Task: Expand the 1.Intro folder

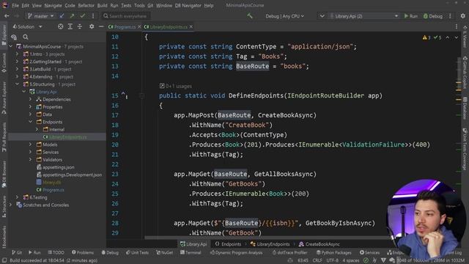Action: pos(18,54)
